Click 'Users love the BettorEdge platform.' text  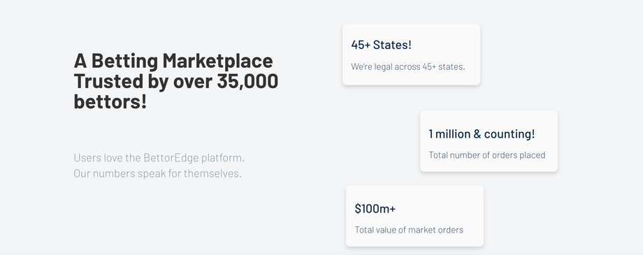pyautogui.click(x=159, y=157)
